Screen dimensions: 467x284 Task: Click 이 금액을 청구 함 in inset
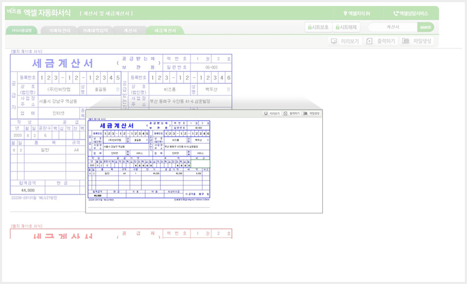(x=197, y=194)
